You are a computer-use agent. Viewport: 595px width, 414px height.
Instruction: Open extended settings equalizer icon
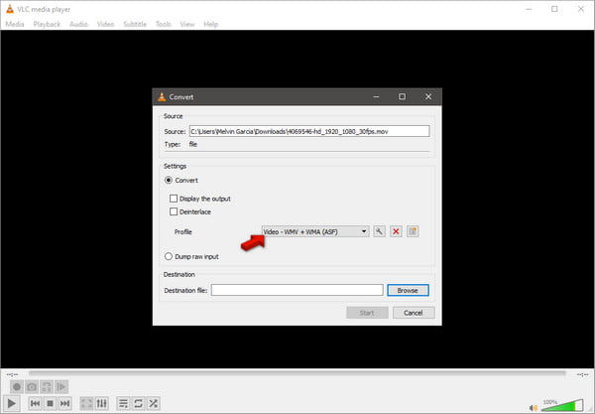point(102,403)
